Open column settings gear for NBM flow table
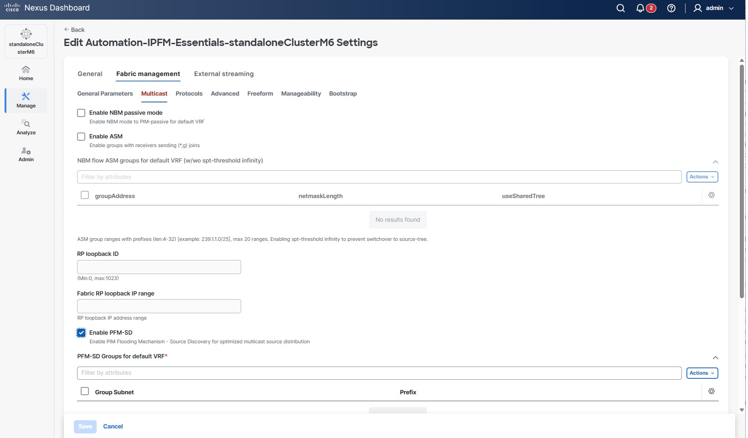 [712, 195]
